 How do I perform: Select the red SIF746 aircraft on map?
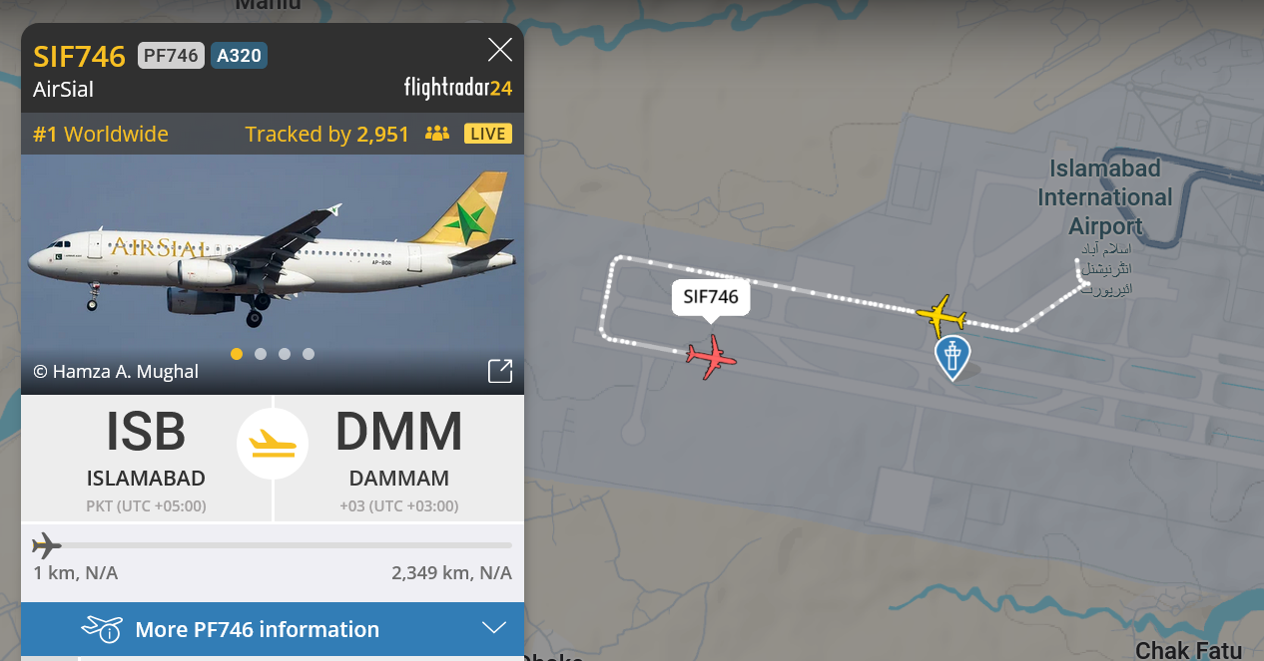pos(712,357)
